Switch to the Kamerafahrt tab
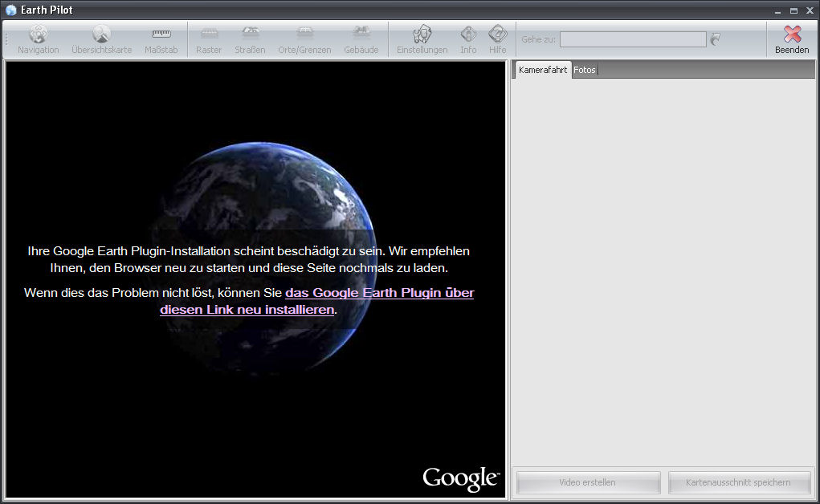Screen dimensions: 820x504 (x=543, y=70)
